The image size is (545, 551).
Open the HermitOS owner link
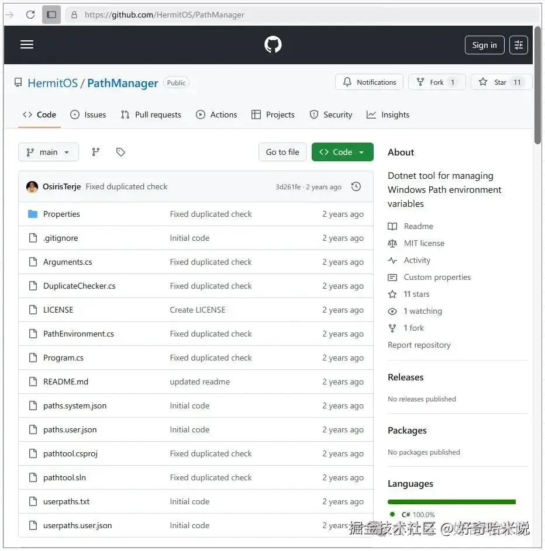[53, 83]
